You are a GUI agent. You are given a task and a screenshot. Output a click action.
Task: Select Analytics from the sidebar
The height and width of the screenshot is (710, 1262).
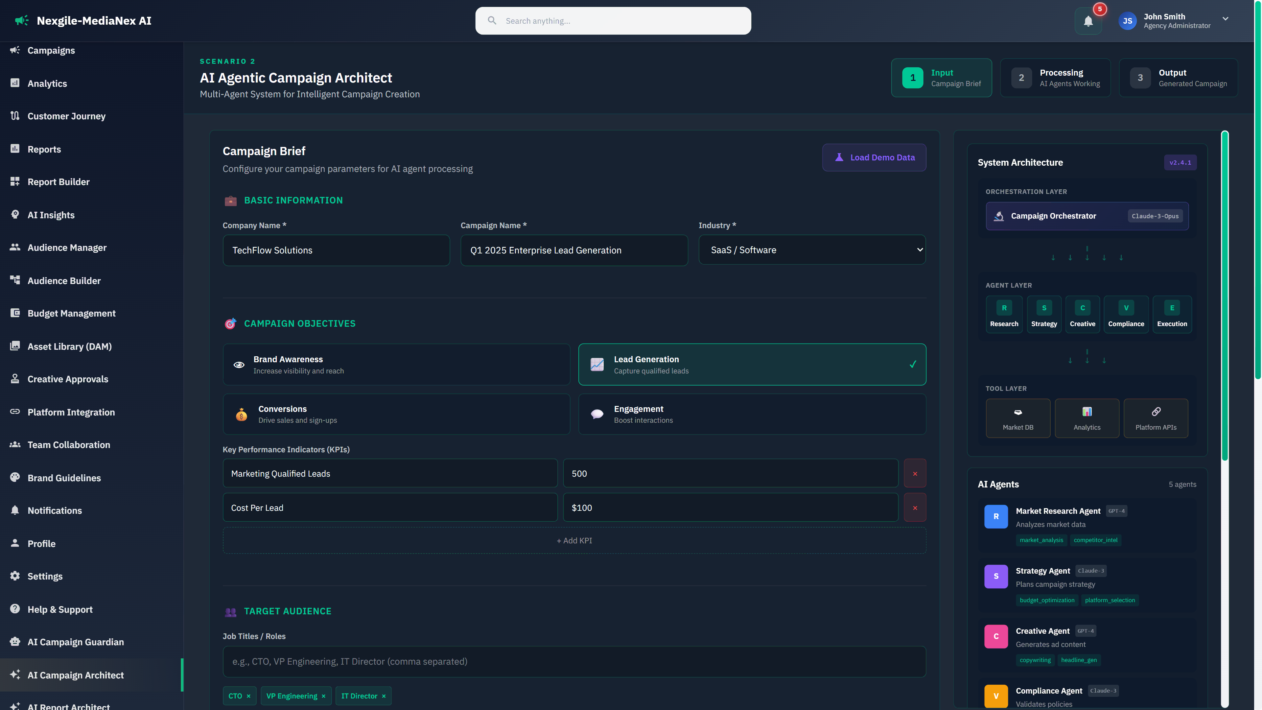[x=48, y=83]
